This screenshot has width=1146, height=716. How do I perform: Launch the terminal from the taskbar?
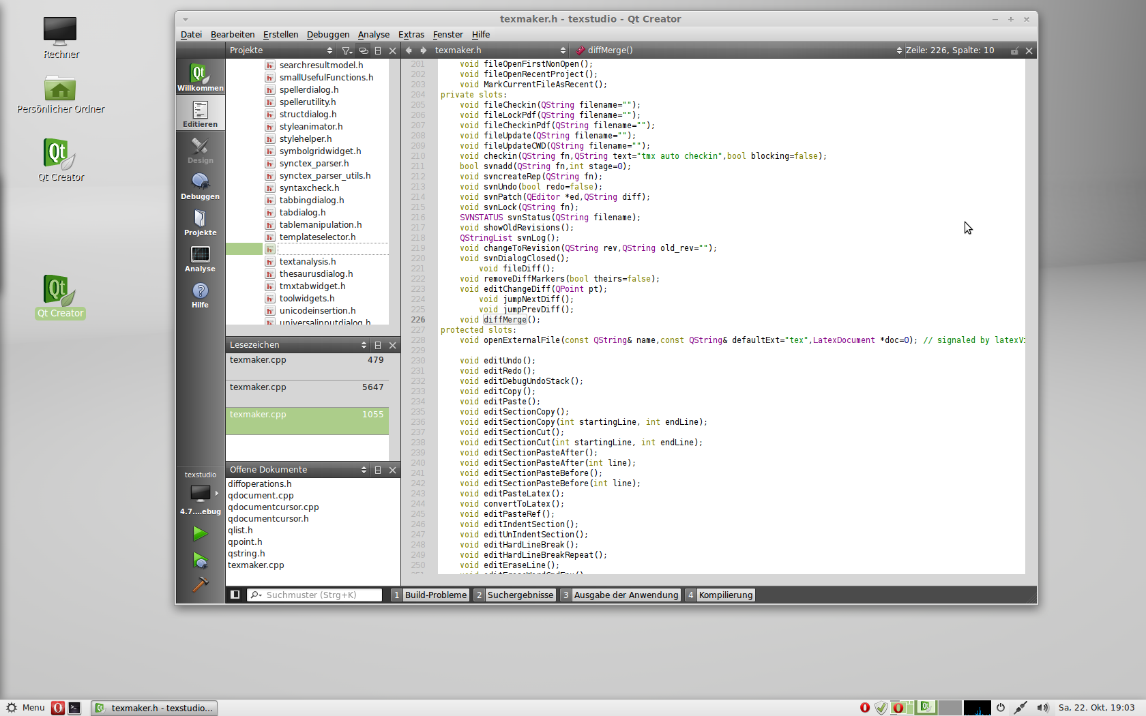tap(74, 708)
